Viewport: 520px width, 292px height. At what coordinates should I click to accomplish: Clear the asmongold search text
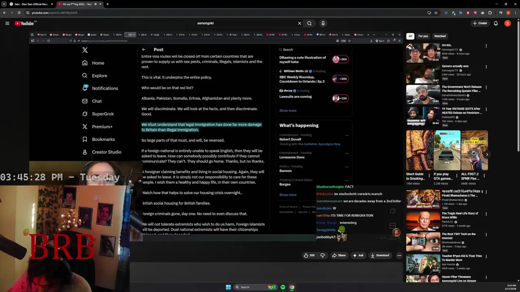tap(299, 24)
